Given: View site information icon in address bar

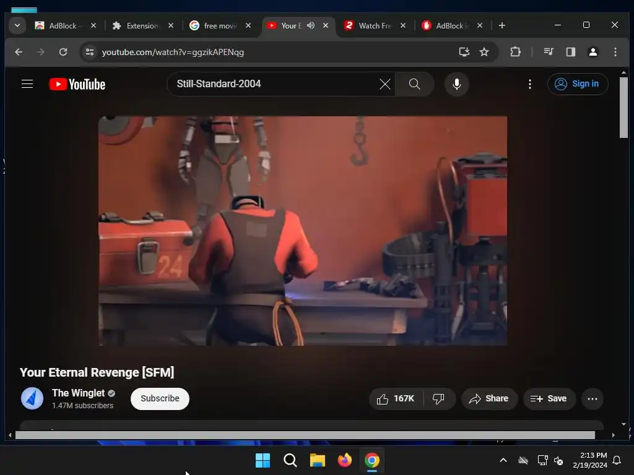Looking at the screenshot, I should (90, 52).
